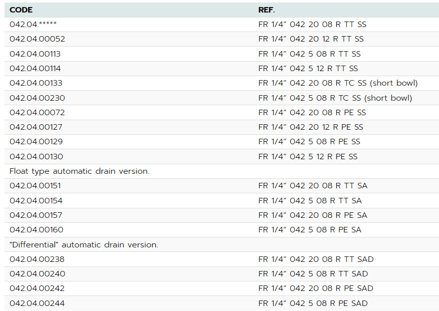Select code 042.04.00113

point(35,54)
